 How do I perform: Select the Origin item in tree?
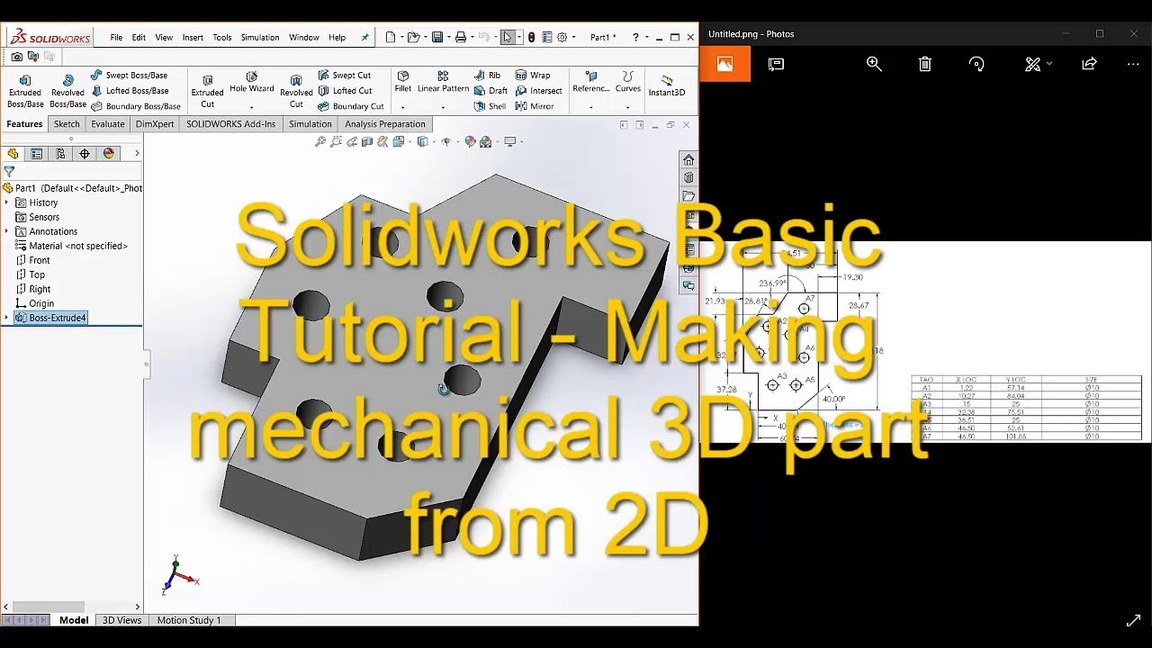[x=35, y=303]
